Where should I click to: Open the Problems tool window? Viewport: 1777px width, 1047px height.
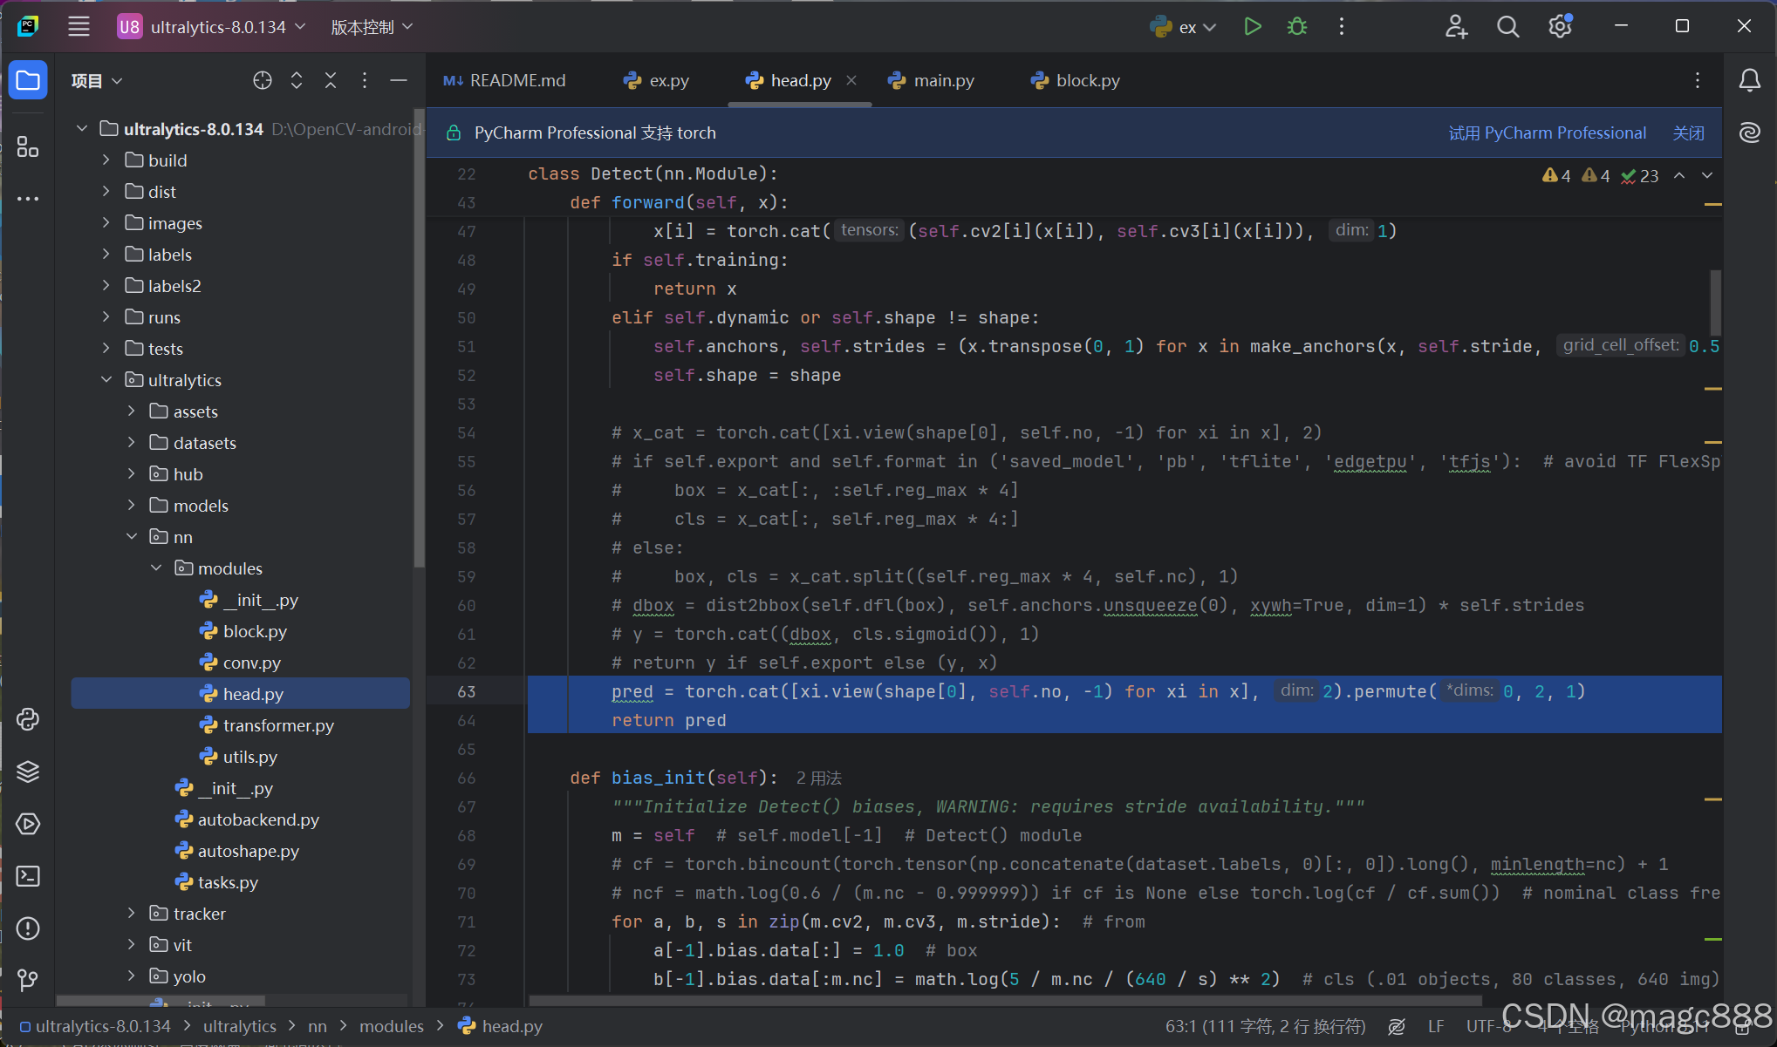pos(28,928)
